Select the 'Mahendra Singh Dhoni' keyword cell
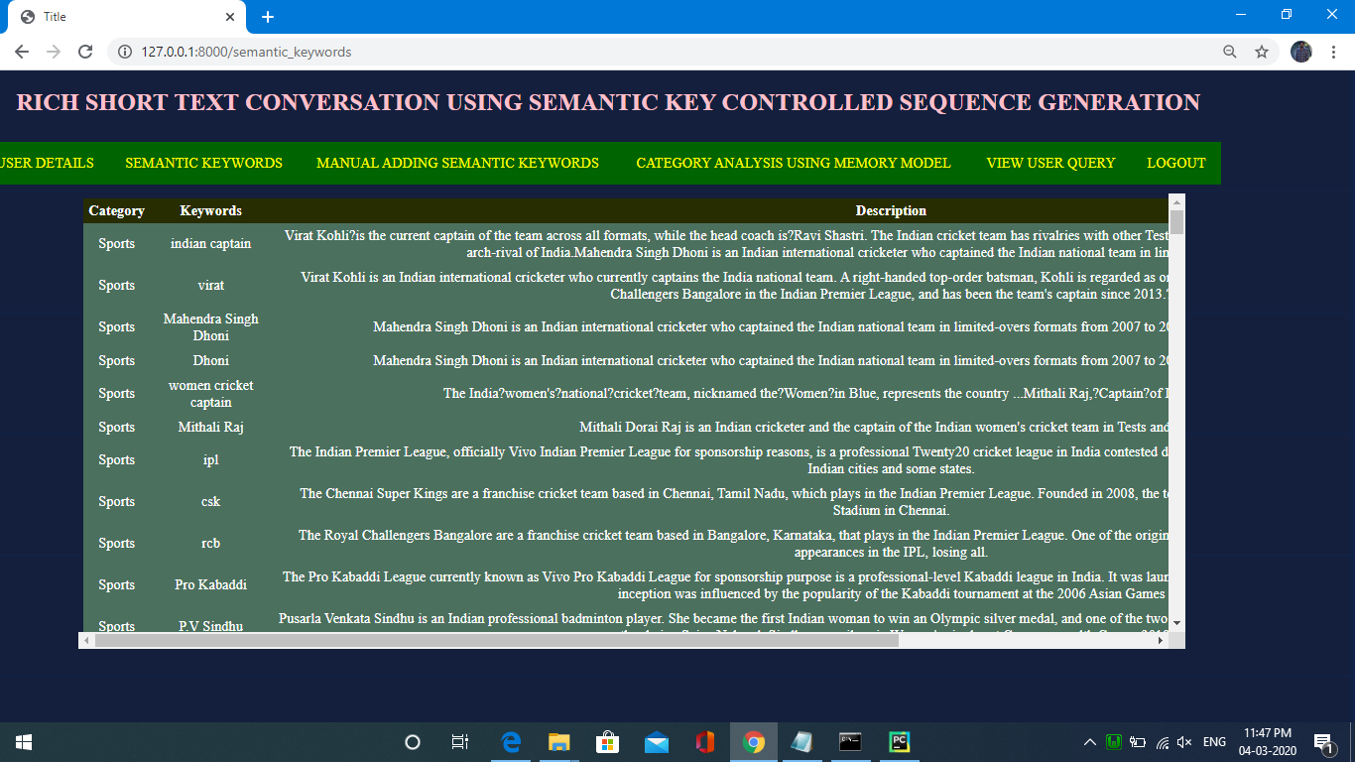1355x762 pixels. pos(210,326)
